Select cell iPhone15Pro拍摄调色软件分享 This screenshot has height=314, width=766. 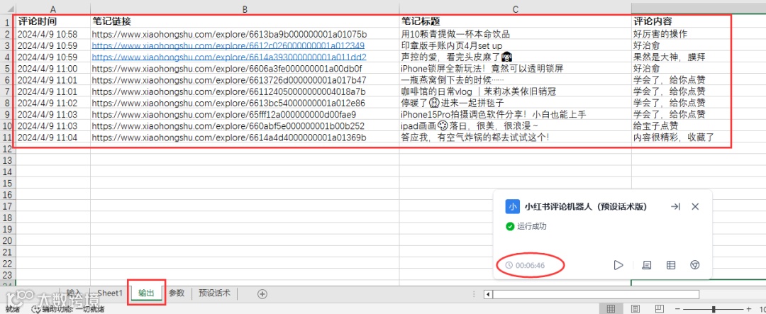(516, 115)
